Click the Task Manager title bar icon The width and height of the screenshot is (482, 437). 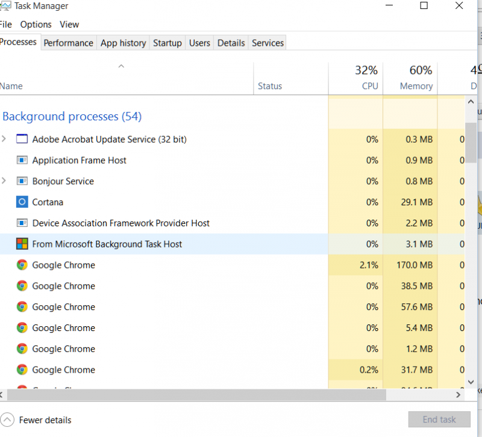5,6
